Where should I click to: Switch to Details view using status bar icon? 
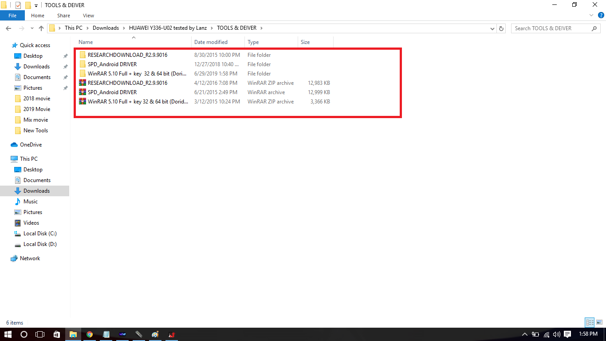coord(590,323)
